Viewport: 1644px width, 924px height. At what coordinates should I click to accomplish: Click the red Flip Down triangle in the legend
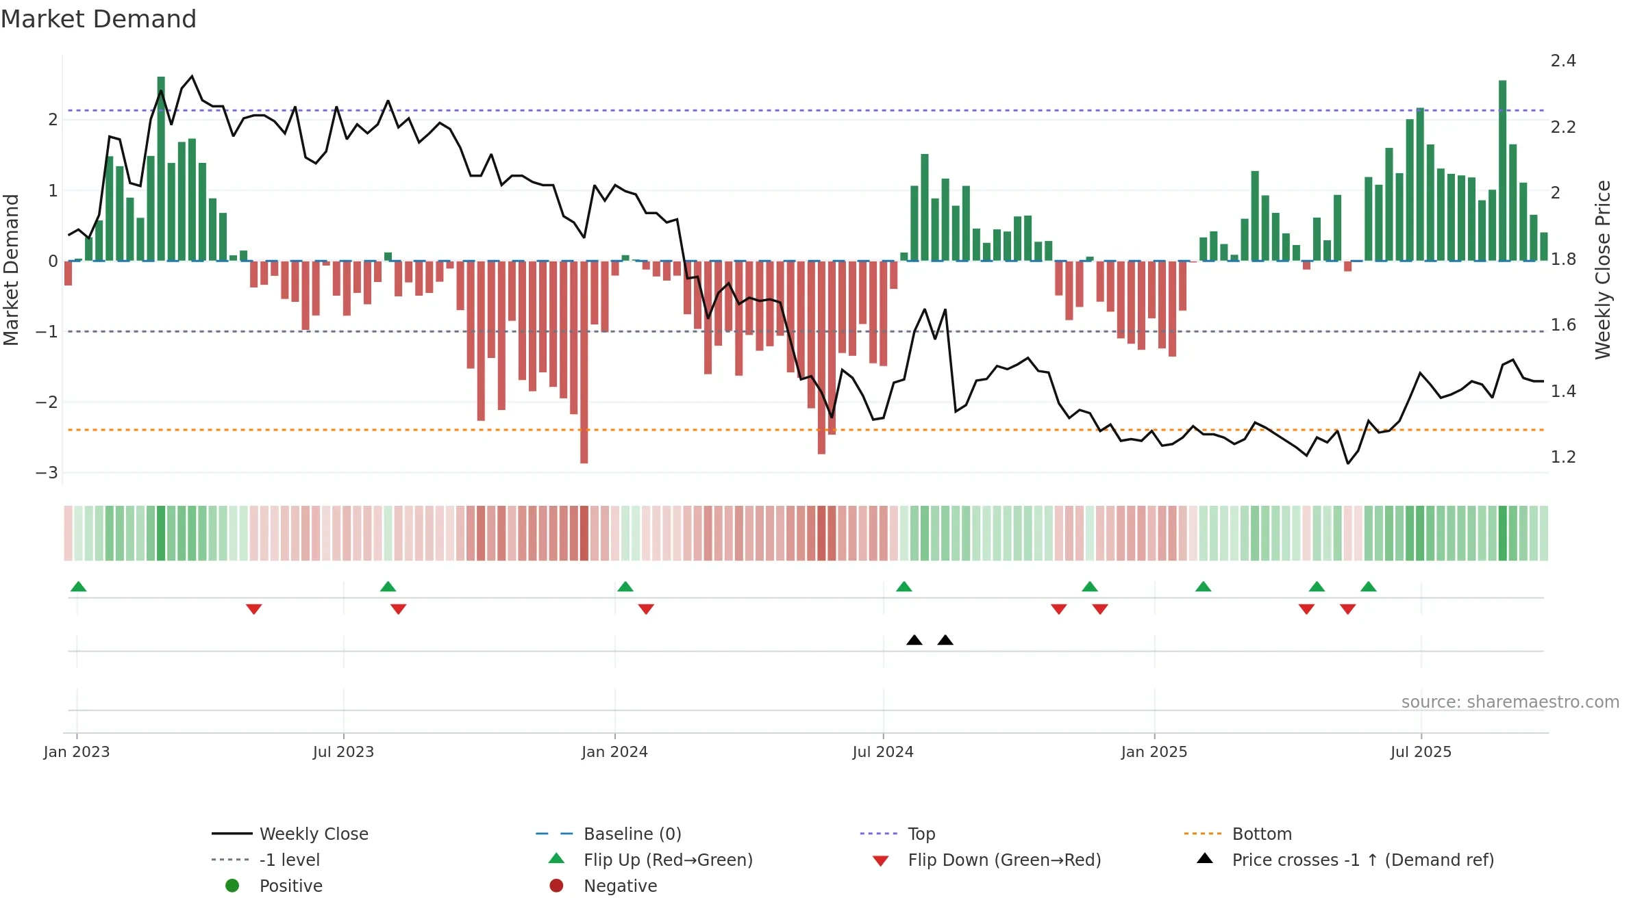[881, 861]
